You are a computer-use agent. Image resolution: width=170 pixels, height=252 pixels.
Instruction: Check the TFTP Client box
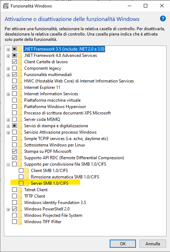tap(15, 196)
